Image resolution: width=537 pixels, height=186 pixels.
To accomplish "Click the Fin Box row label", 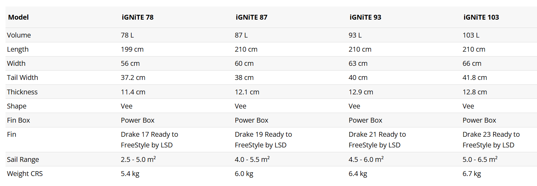I will point(18,120).
